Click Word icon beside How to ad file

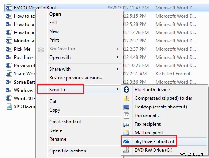[9, 16]
